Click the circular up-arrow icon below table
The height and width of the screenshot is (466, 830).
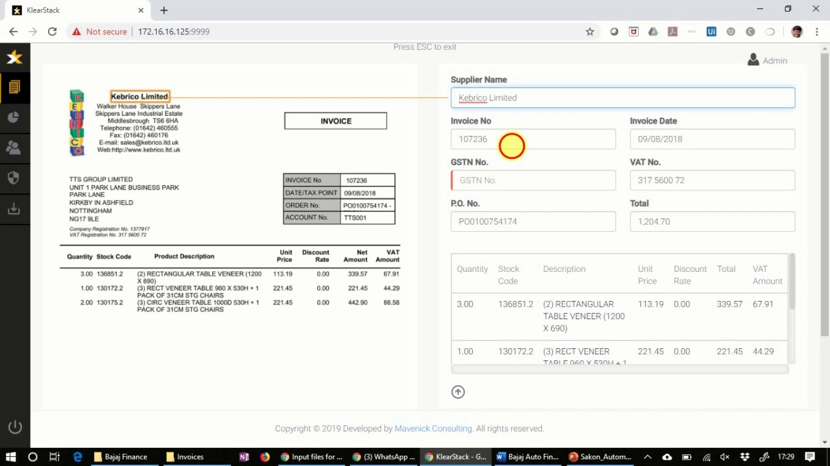[x=458, y=392]
